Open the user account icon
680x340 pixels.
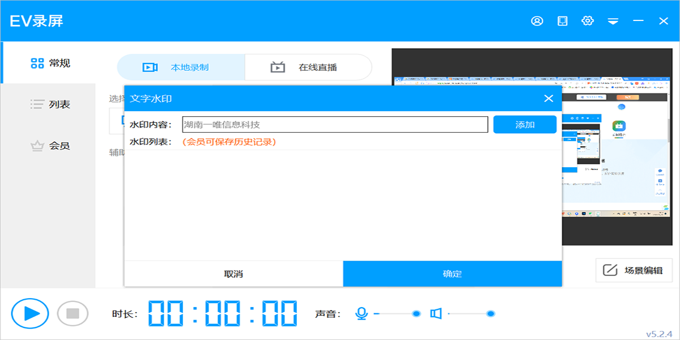[537, 20]
